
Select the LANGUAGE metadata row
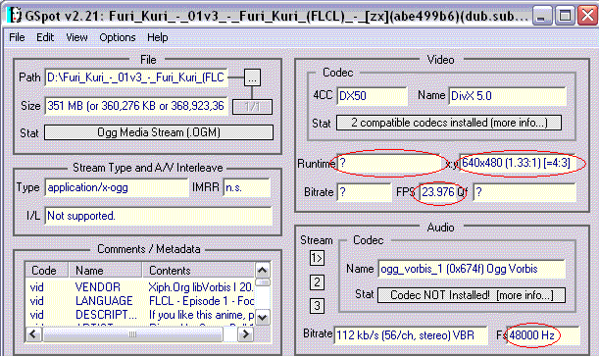[x=140, y=301]
